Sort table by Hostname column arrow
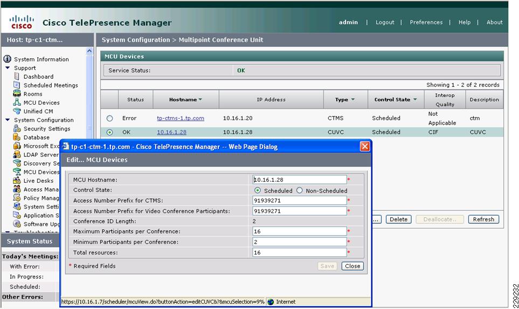 tap(200, 99)
